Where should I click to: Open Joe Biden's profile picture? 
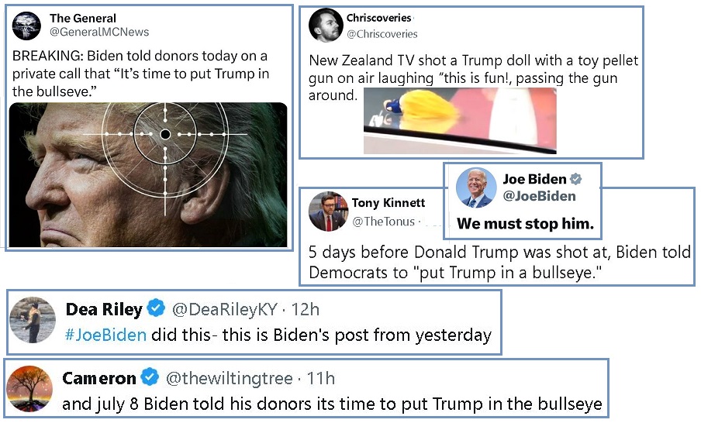[476, 188]
